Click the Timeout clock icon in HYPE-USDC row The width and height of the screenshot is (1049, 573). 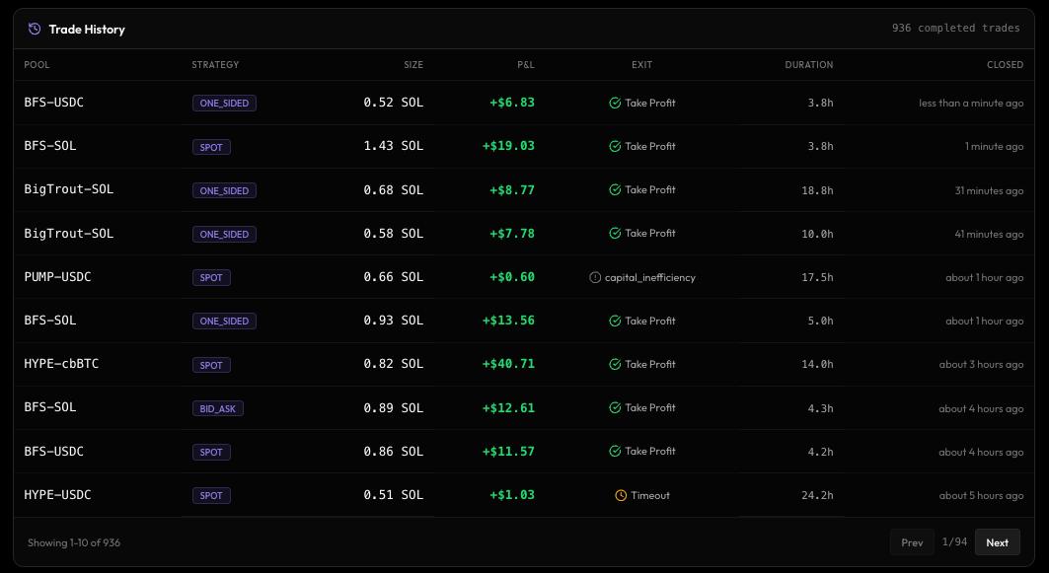[621, 495]
